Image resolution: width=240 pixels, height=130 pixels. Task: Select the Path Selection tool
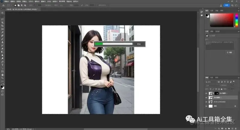point(2,68)
